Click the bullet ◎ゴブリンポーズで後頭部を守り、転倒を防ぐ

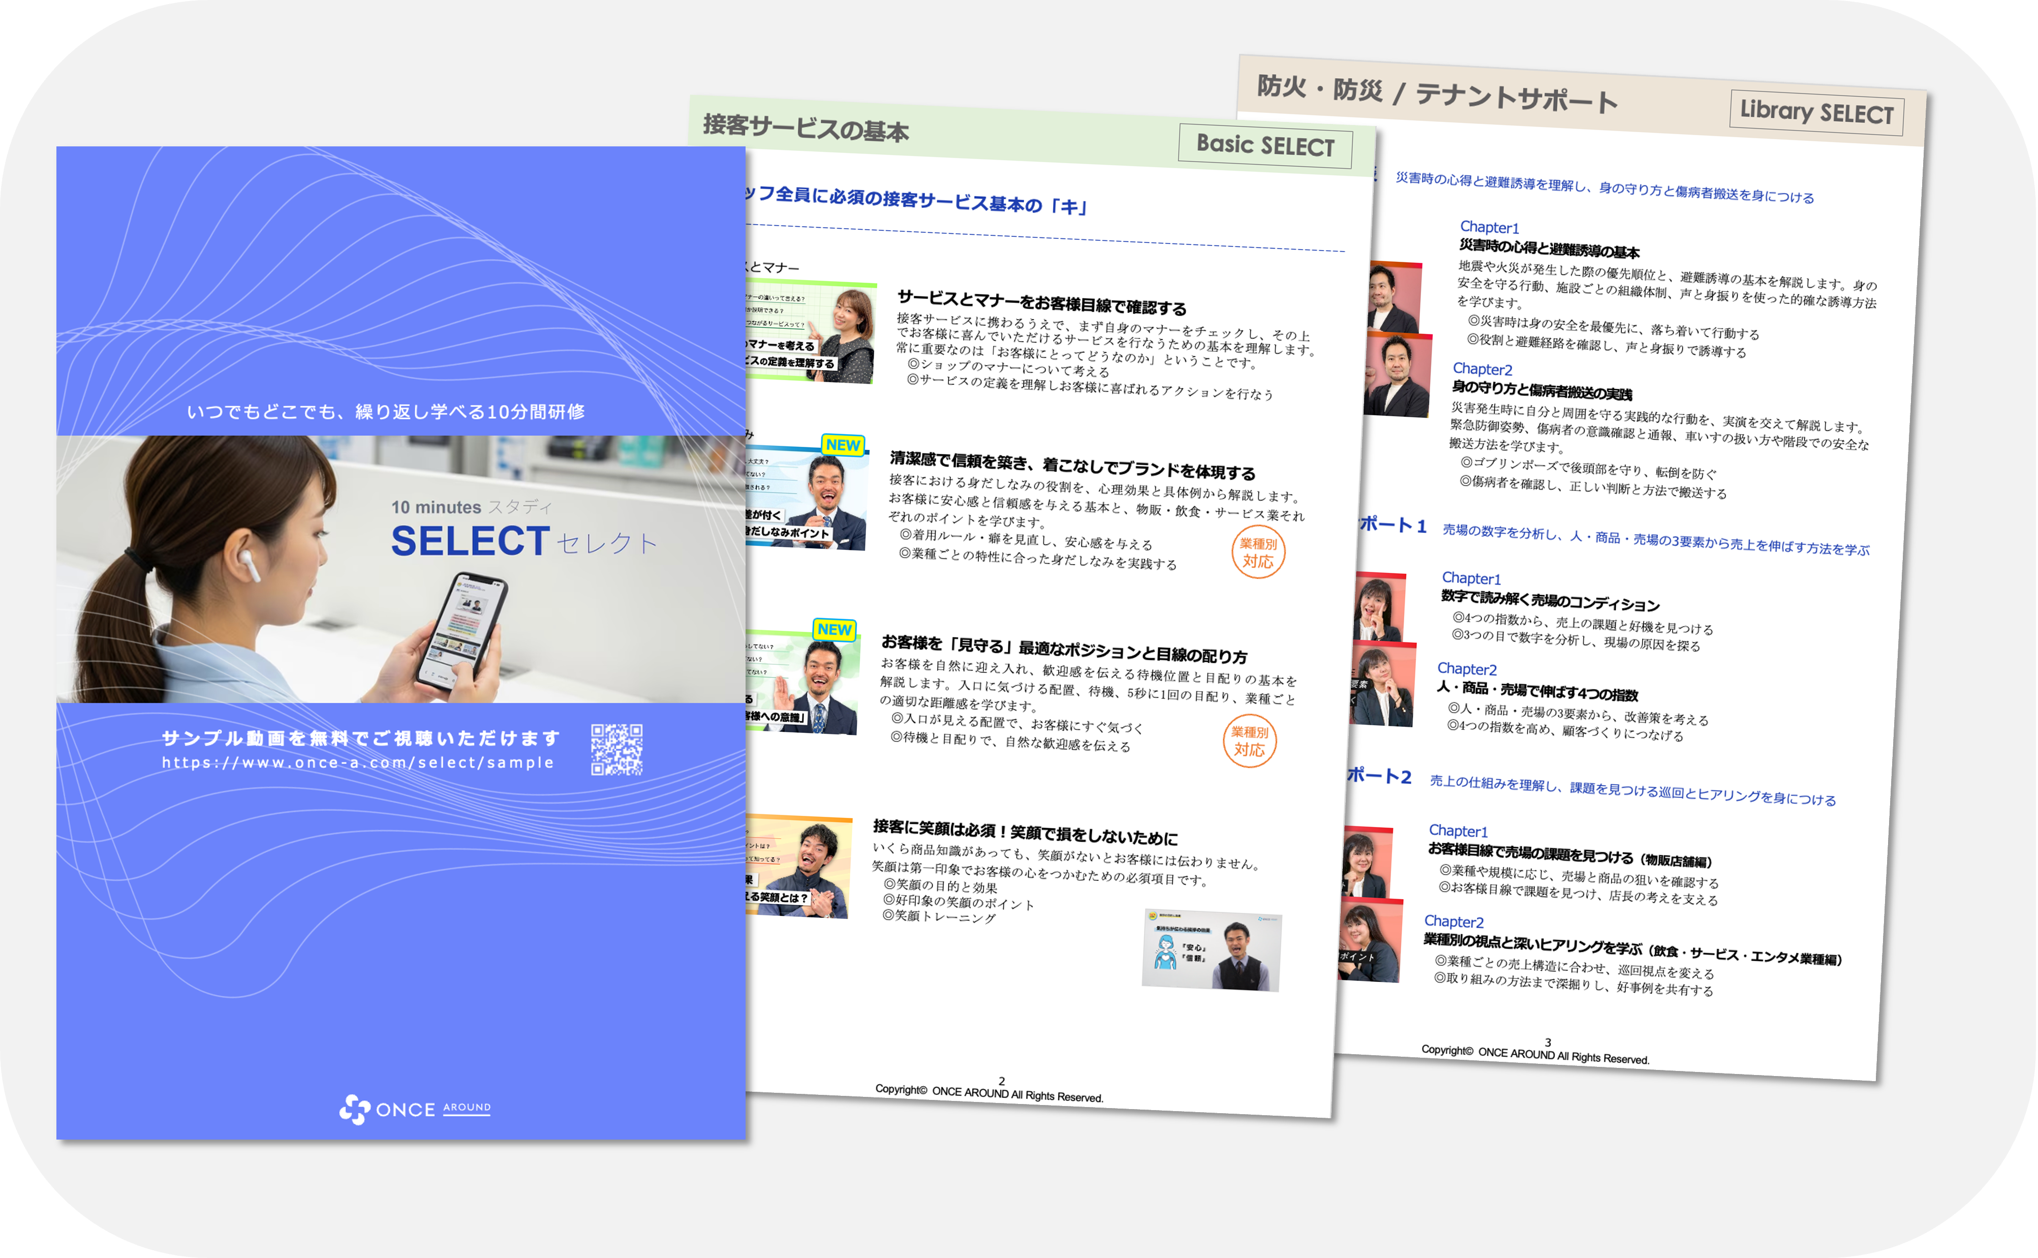[1588, 469]
